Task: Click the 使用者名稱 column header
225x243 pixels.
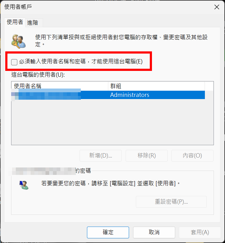Action: tap(60, 86)
